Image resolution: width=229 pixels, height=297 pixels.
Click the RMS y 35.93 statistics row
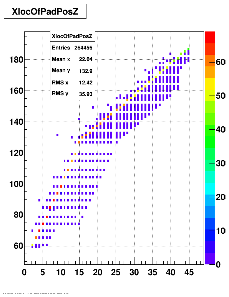point(72,94)
